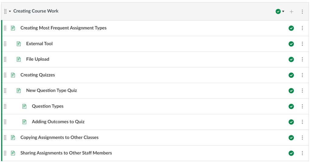Toggle published status of External Tool
Screen dimensions: 311x162
pyautogui.click(x=291, y=44)
